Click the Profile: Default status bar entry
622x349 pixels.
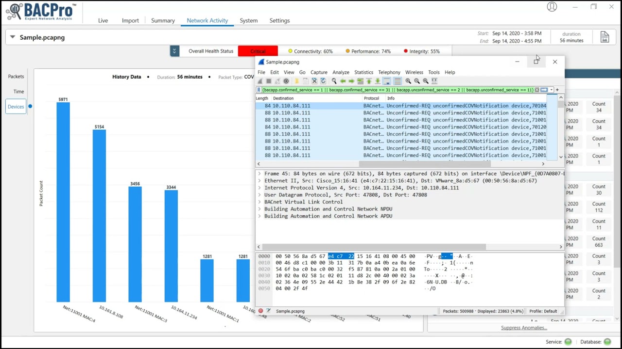pos(543,311)
